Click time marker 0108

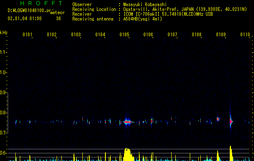(197, 34)
